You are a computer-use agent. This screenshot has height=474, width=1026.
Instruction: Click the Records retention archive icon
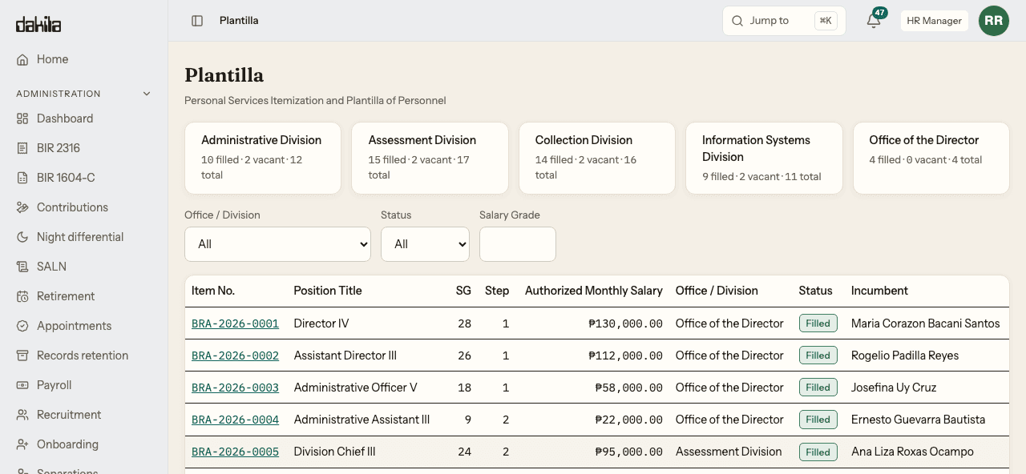(22, 355)
